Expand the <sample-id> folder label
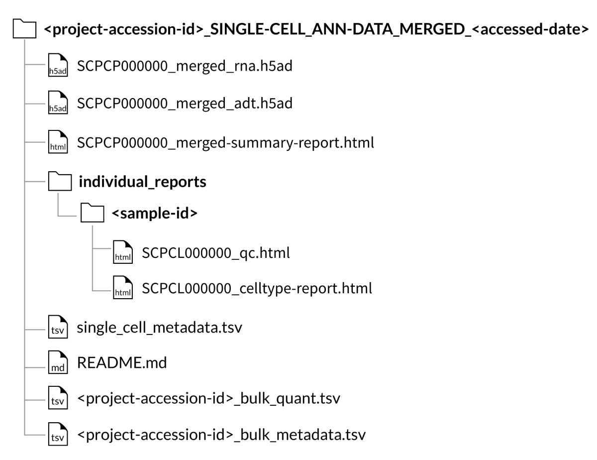This screenshot has width=597, height=460. (x=155, y=215)
